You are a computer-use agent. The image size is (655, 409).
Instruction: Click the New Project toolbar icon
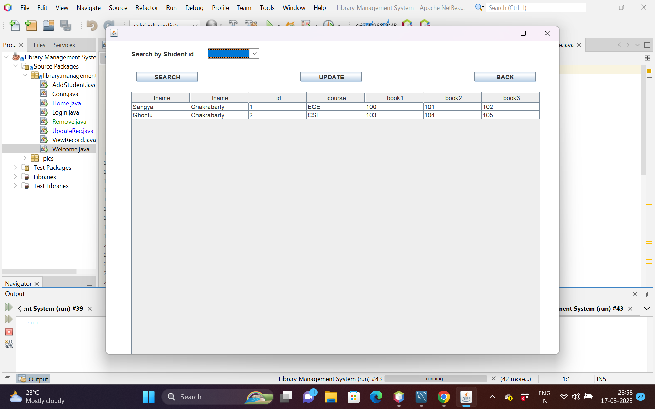(x=31, y=26)
